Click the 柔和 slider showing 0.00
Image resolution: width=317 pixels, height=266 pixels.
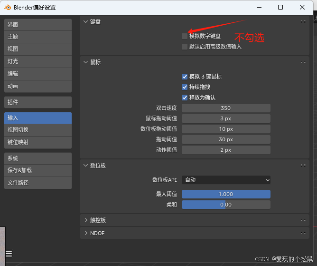(x=226, y=205)
